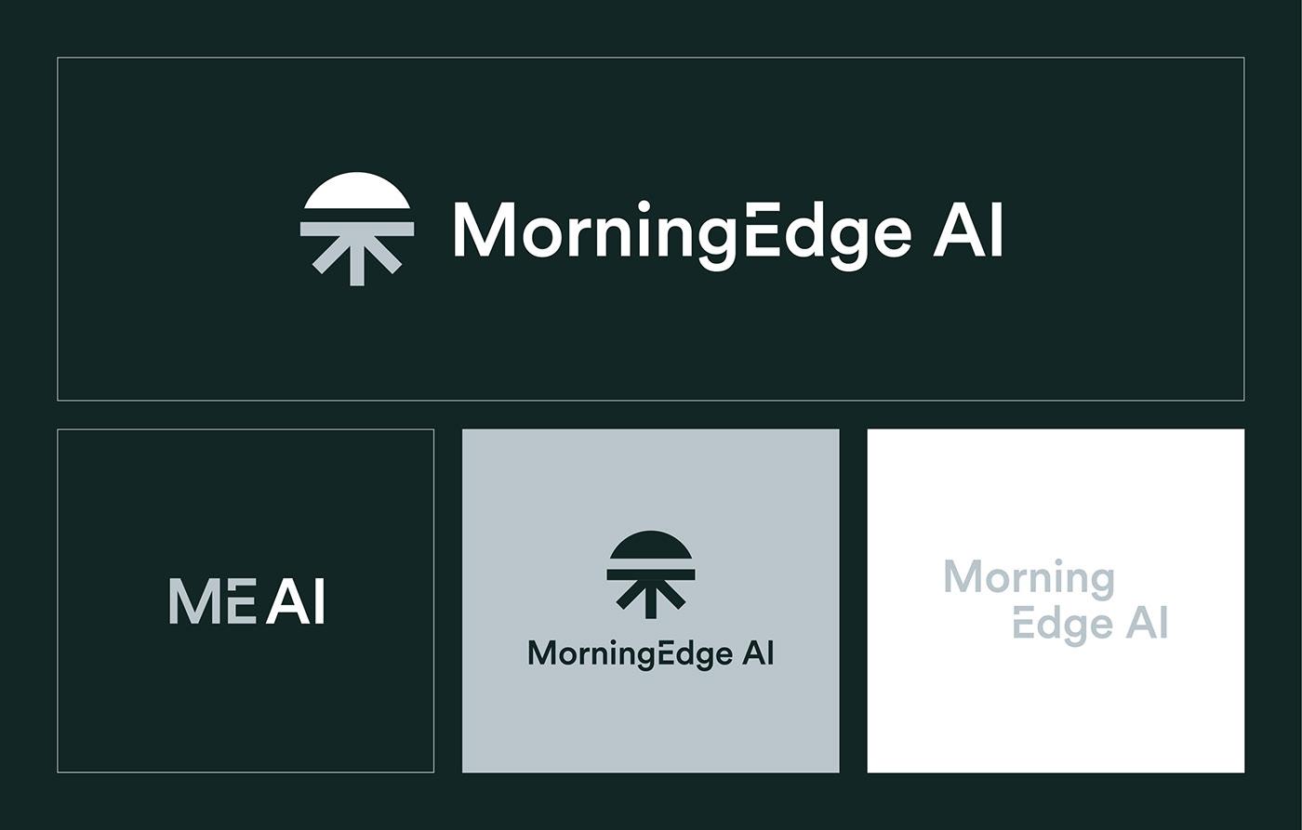1302x830 pixels.
Task: Pick the white tile background color
Action: point(1056,716)
